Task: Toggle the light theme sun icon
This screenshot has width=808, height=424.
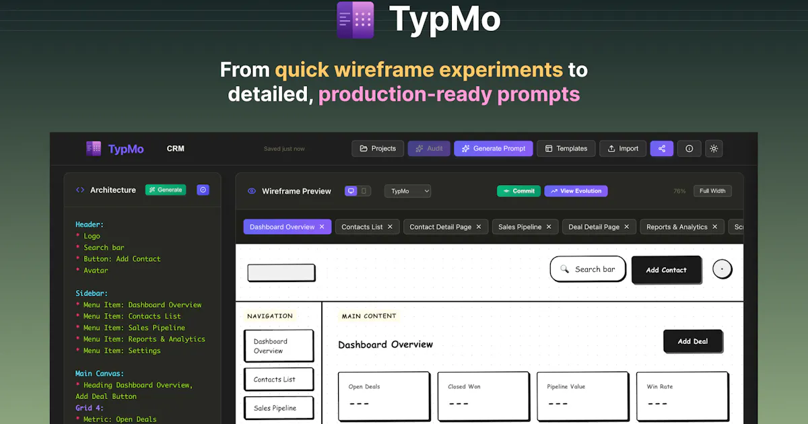Action: tap(714, 149)
